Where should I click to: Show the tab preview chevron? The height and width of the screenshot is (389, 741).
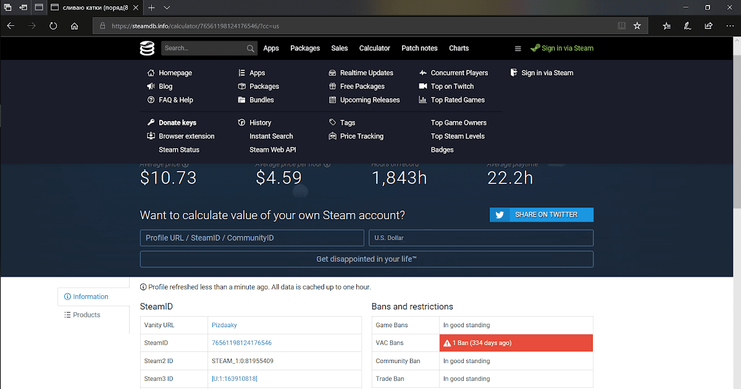click(167, 7)
